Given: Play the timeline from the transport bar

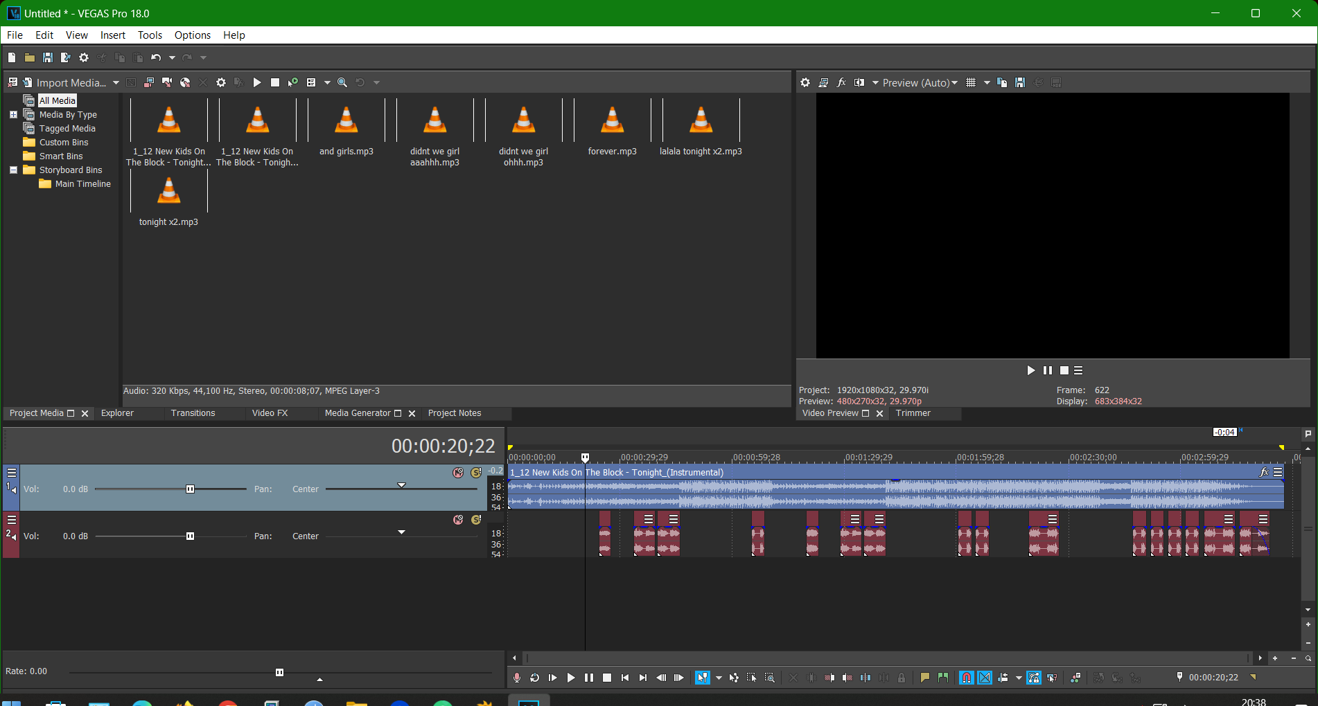Looking at the screenshot, I should [571, 678].
